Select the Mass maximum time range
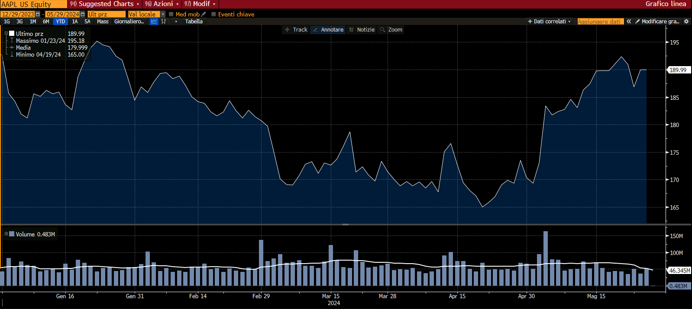This screenshot has height=309, width=692. coord(103,21)
